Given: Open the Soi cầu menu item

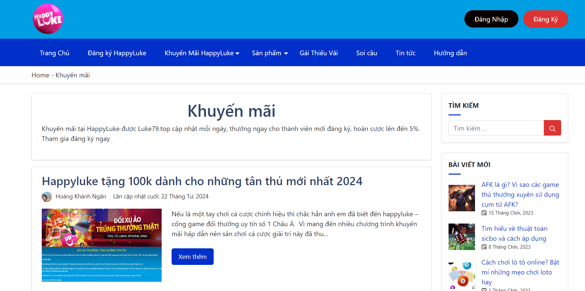Looking at the screenshot, I should [x=366, y=53].
